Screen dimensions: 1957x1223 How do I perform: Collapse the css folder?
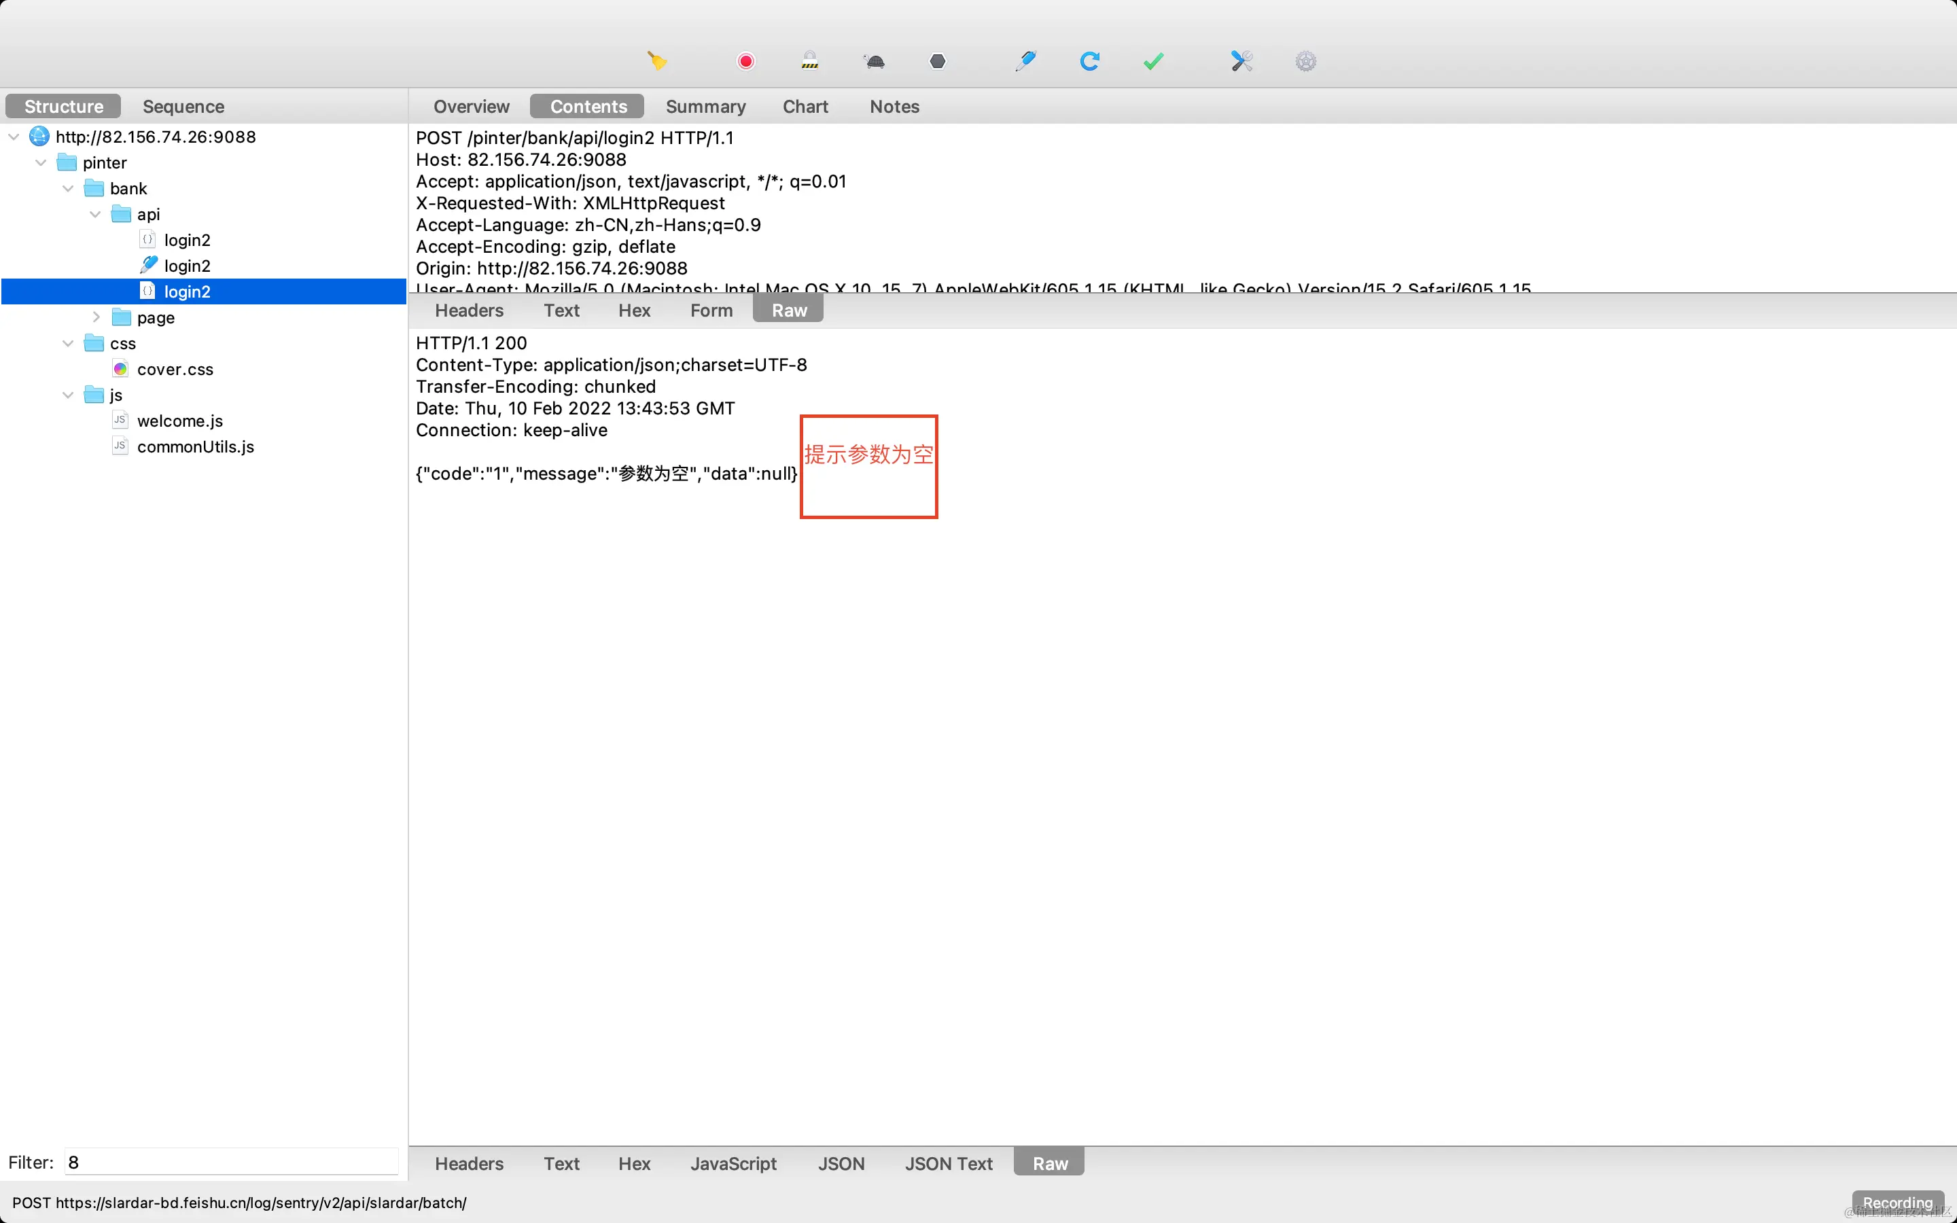(68, 343)
